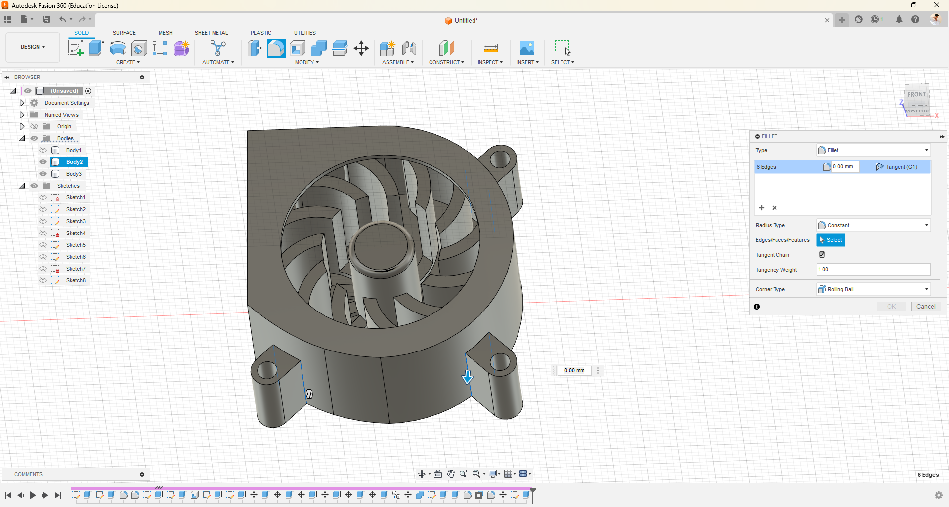
Task: Select the Extrude tool in Create
Action: pyautogui.click(x=96, y=48)
